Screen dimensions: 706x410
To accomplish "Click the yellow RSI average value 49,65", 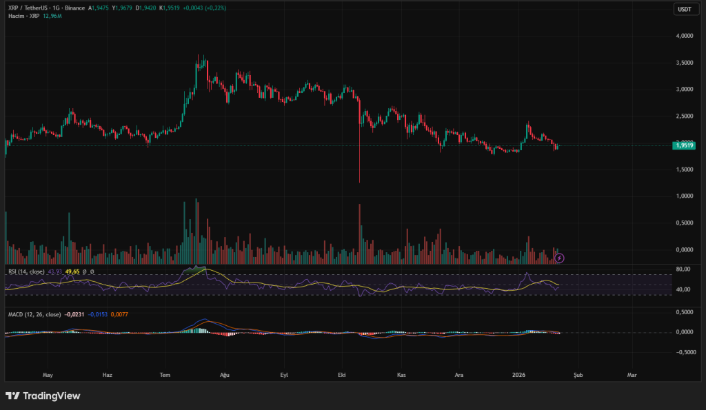I will [x=73, y=271].
